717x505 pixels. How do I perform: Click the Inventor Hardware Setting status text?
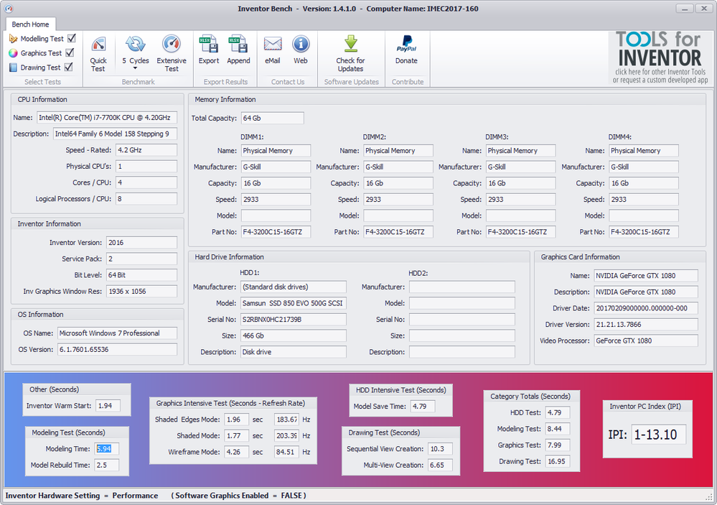pos(82,496)
